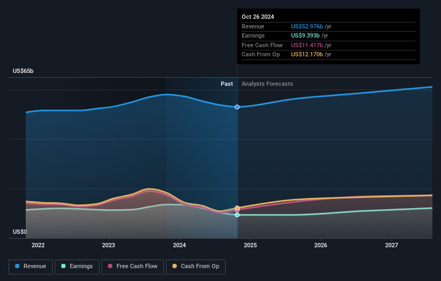Click the Past label
This screenshot has width=441, height=281.
click(x=227, y=84)
